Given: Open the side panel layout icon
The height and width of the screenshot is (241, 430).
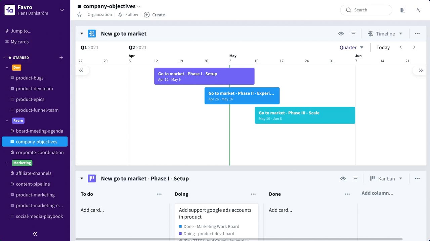Looking at the screenshot, I should (403, 10).
